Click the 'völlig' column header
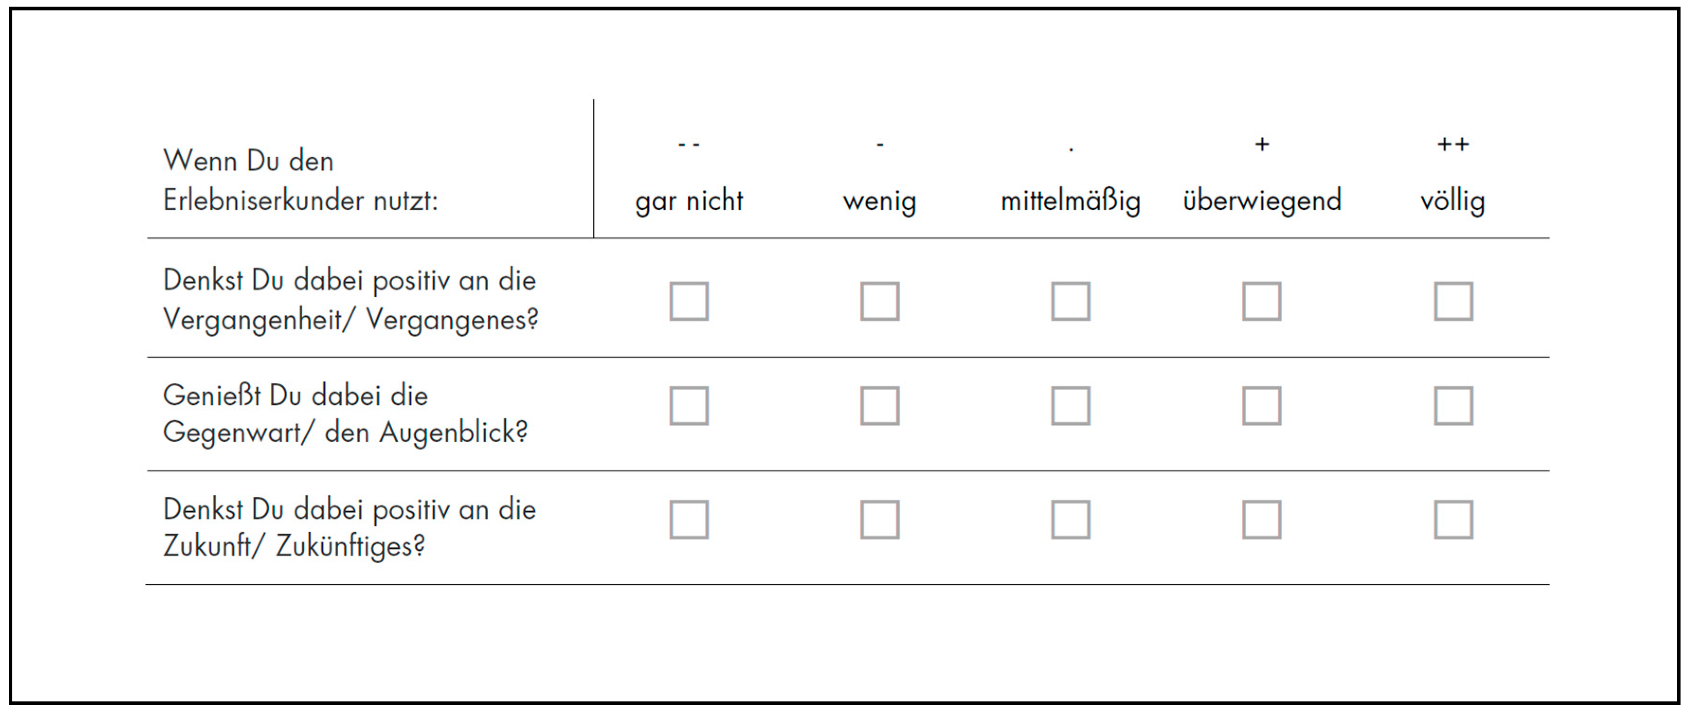The width and height of the screenshot is (1690, 718). (x=1453, y=201)
